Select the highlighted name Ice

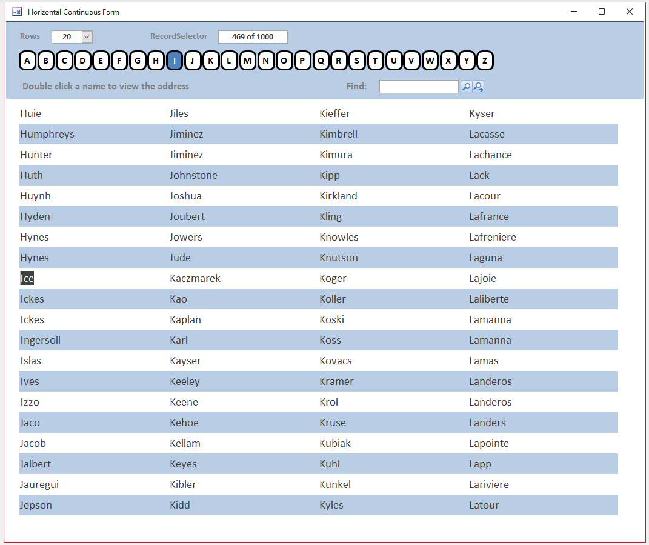click(x=27, y=278)
